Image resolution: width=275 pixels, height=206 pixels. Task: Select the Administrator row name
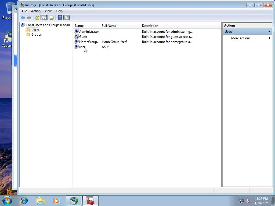pyautogui.click(x=89, y=32)
